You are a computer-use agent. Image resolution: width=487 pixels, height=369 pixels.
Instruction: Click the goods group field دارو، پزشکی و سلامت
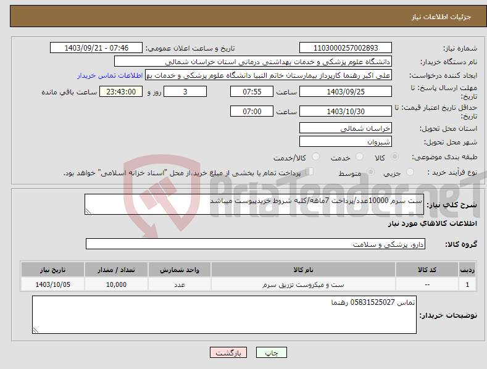pyautogui.click(x=256, y=244)
